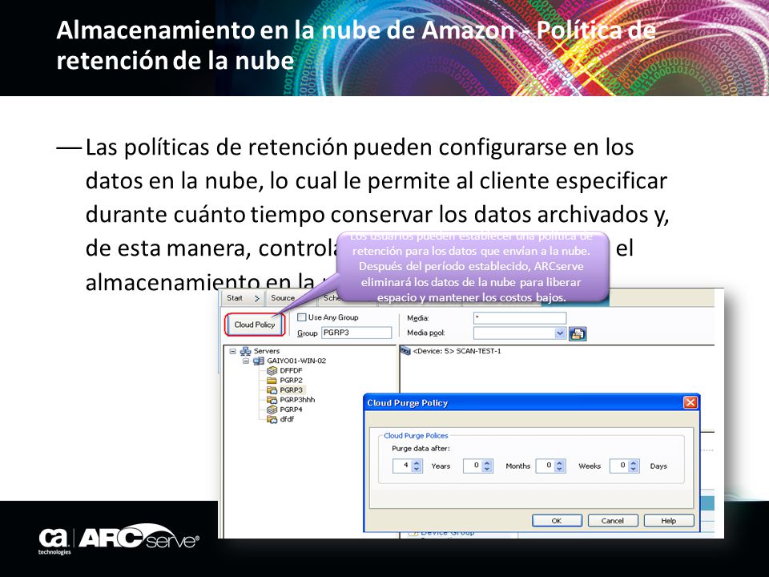Select the PGRP4 group icon

[x=272, y=410]
